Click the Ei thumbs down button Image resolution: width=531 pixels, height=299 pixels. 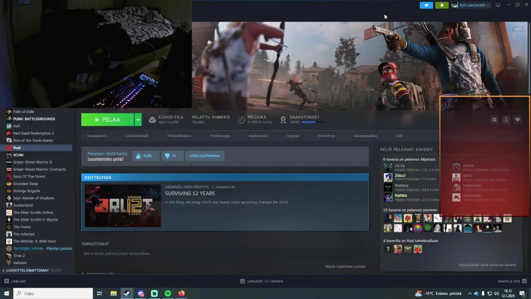click(172, 156)
